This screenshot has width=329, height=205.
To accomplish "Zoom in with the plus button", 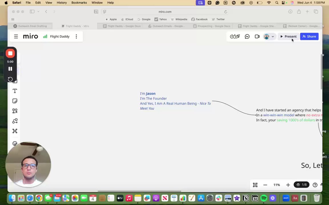I will [288, 185].
